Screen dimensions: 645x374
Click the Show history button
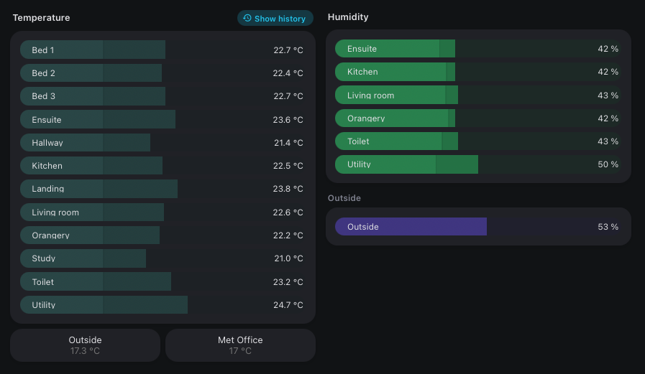(275, 18)
